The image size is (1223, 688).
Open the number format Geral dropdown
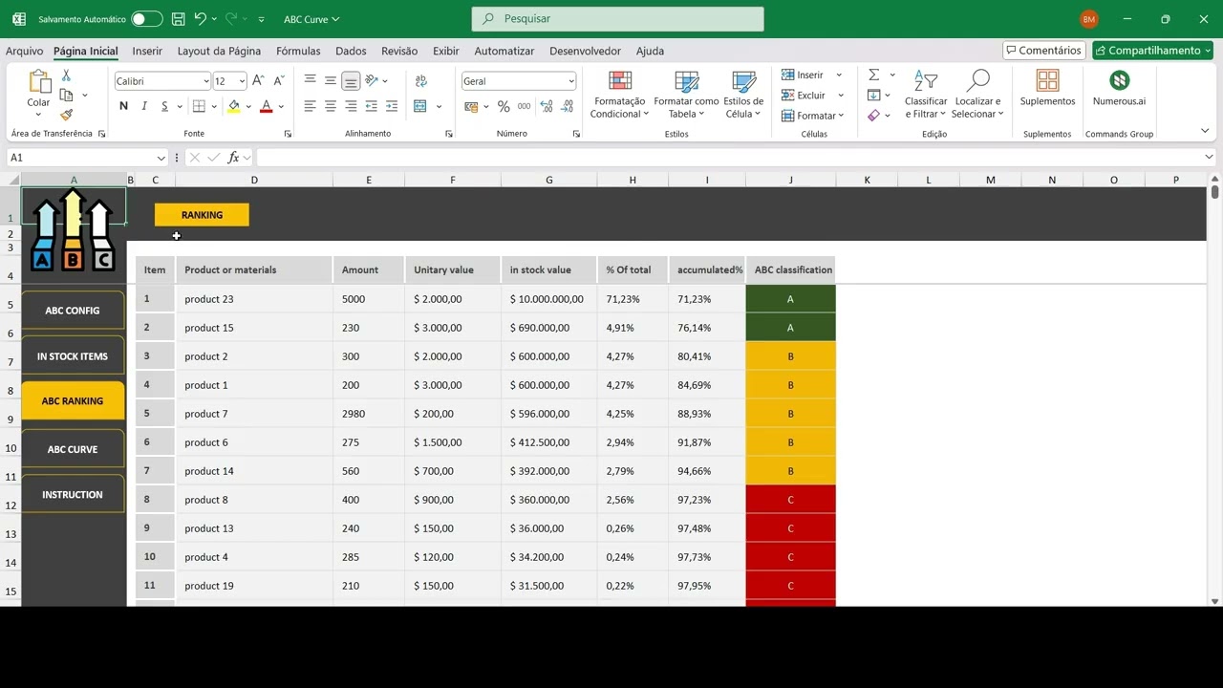[570, 81]
